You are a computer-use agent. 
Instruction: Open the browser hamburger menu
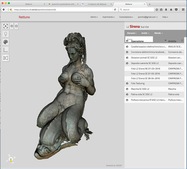click(183, 10)
